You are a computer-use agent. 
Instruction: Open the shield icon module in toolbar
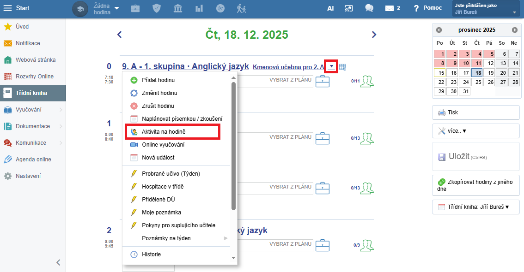click(157, 8)
